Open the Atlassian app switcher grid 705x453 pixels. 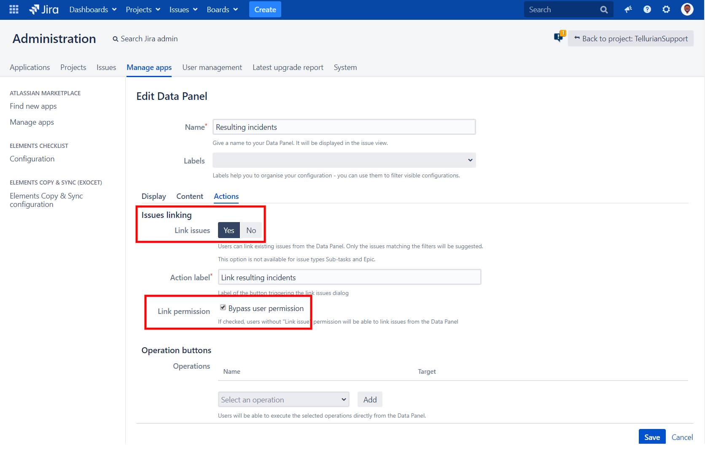(x=13, y=9)
